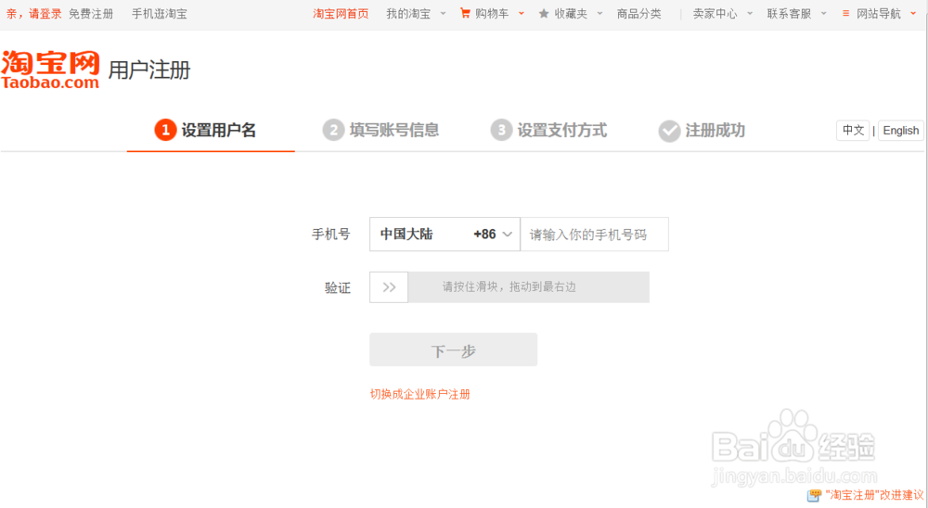The image size is (928, 508).
Task: Click the step 1 number circle
Action: click(x=165, y=130)
